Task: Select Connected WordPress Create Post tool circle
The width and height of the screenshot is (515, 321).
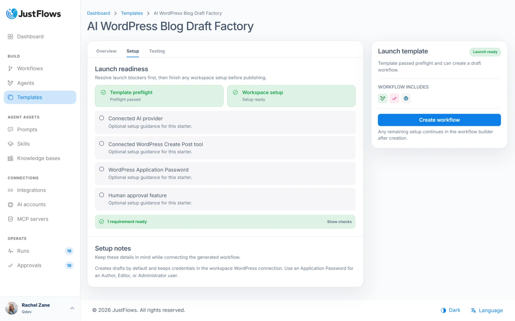Action: point(102,144)
